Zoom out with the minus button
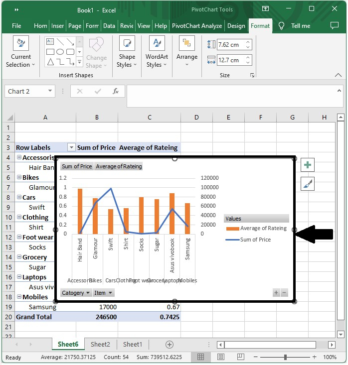This screenshot has width=348, height=365. [x=256, y=357]
